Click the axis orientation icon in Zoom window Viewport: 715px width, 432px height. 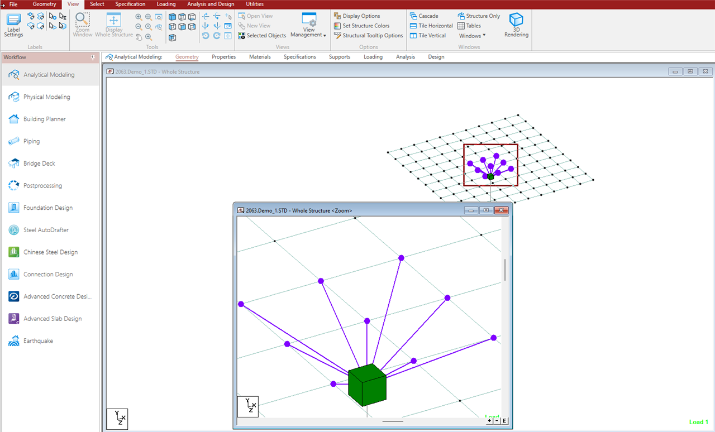pos(247,406)
